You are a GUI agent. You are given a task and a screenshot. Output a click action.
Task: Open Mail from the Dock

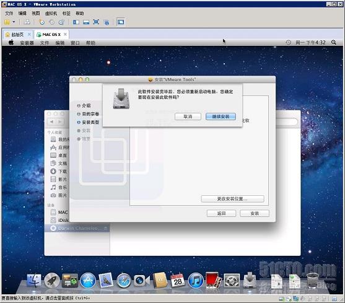click(106, 280)
